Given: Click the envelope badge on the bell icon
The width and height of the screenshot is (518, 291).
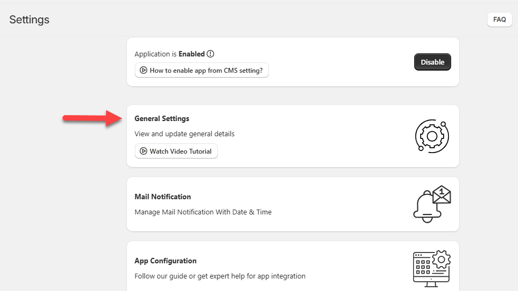Looking at the screenshot, I should pos(442,194).
